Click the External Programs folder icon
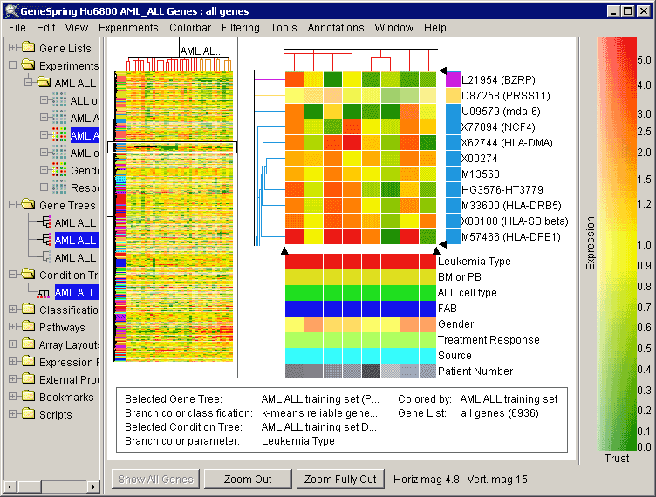 28,379
